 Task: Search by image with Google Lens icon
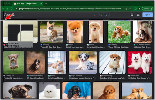tap(101, 15)
